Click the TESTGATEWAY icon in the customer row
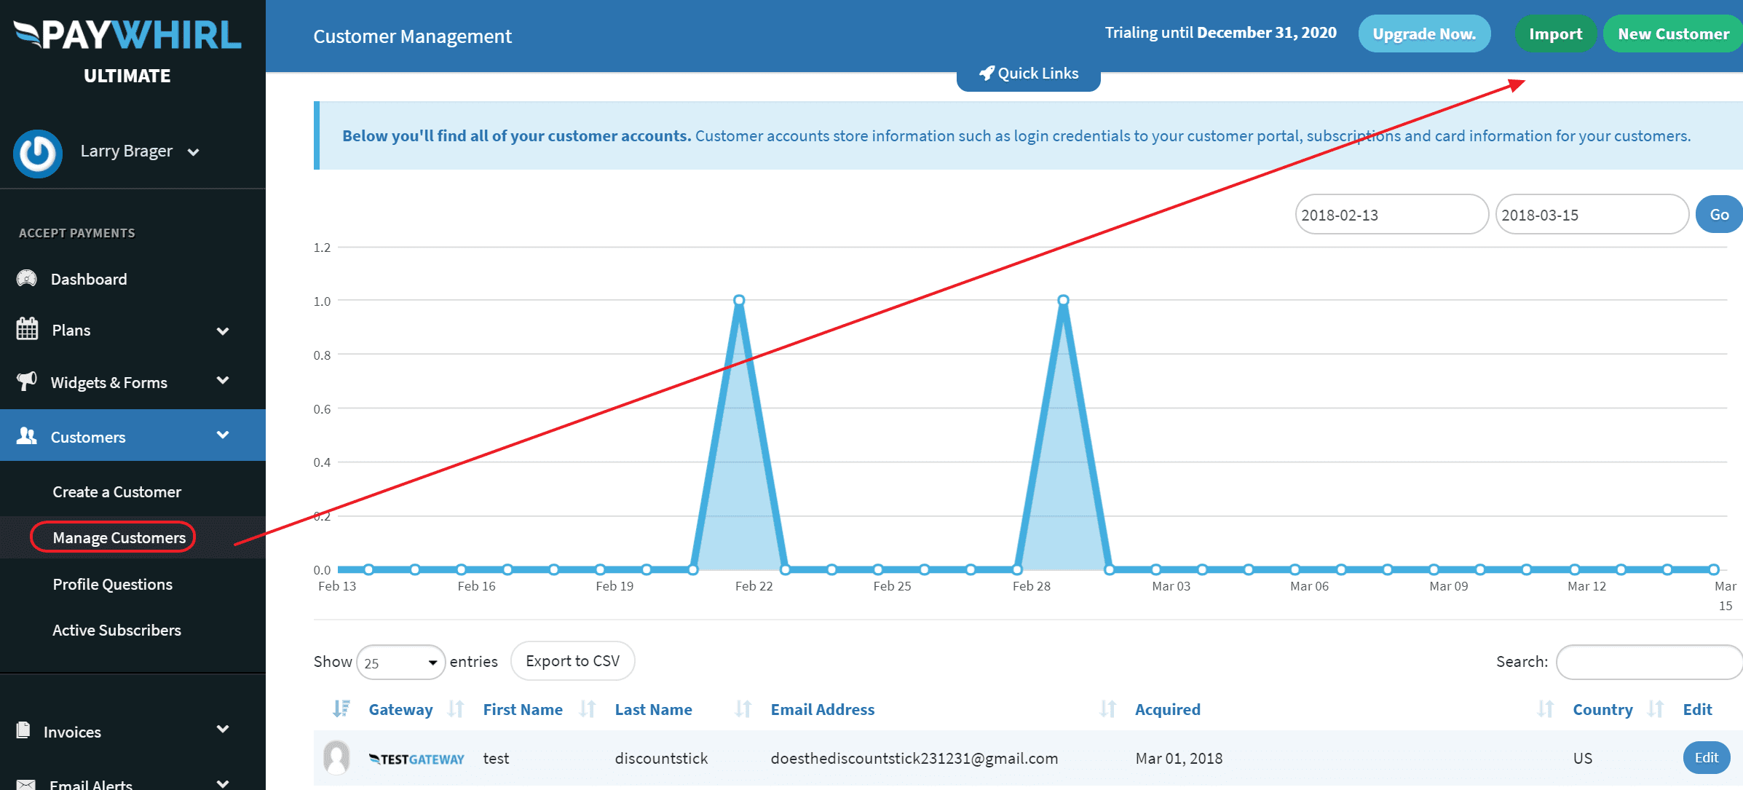The width and height of the screenshot is (1743, 790). tap(417, 758)
